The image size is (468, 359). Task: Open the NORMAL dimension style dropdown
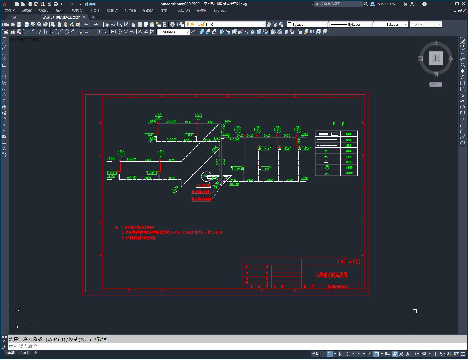click(x=173, y=32)
